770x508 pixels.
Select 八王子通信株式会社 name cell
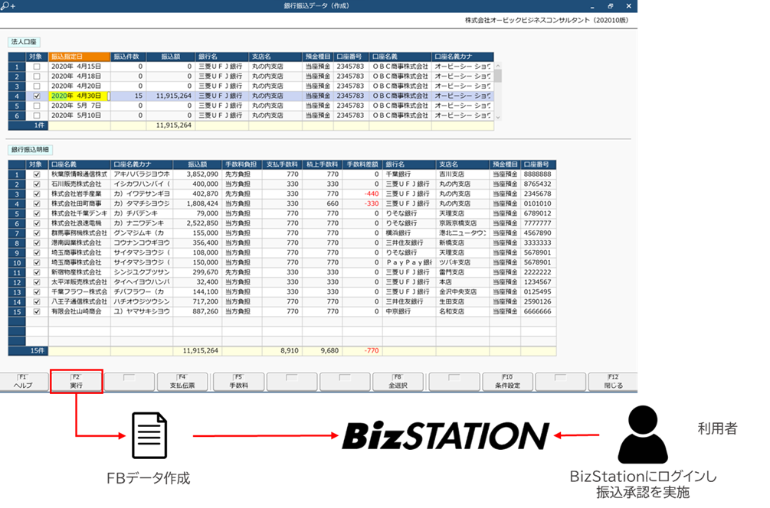click(x=79, y=302)
